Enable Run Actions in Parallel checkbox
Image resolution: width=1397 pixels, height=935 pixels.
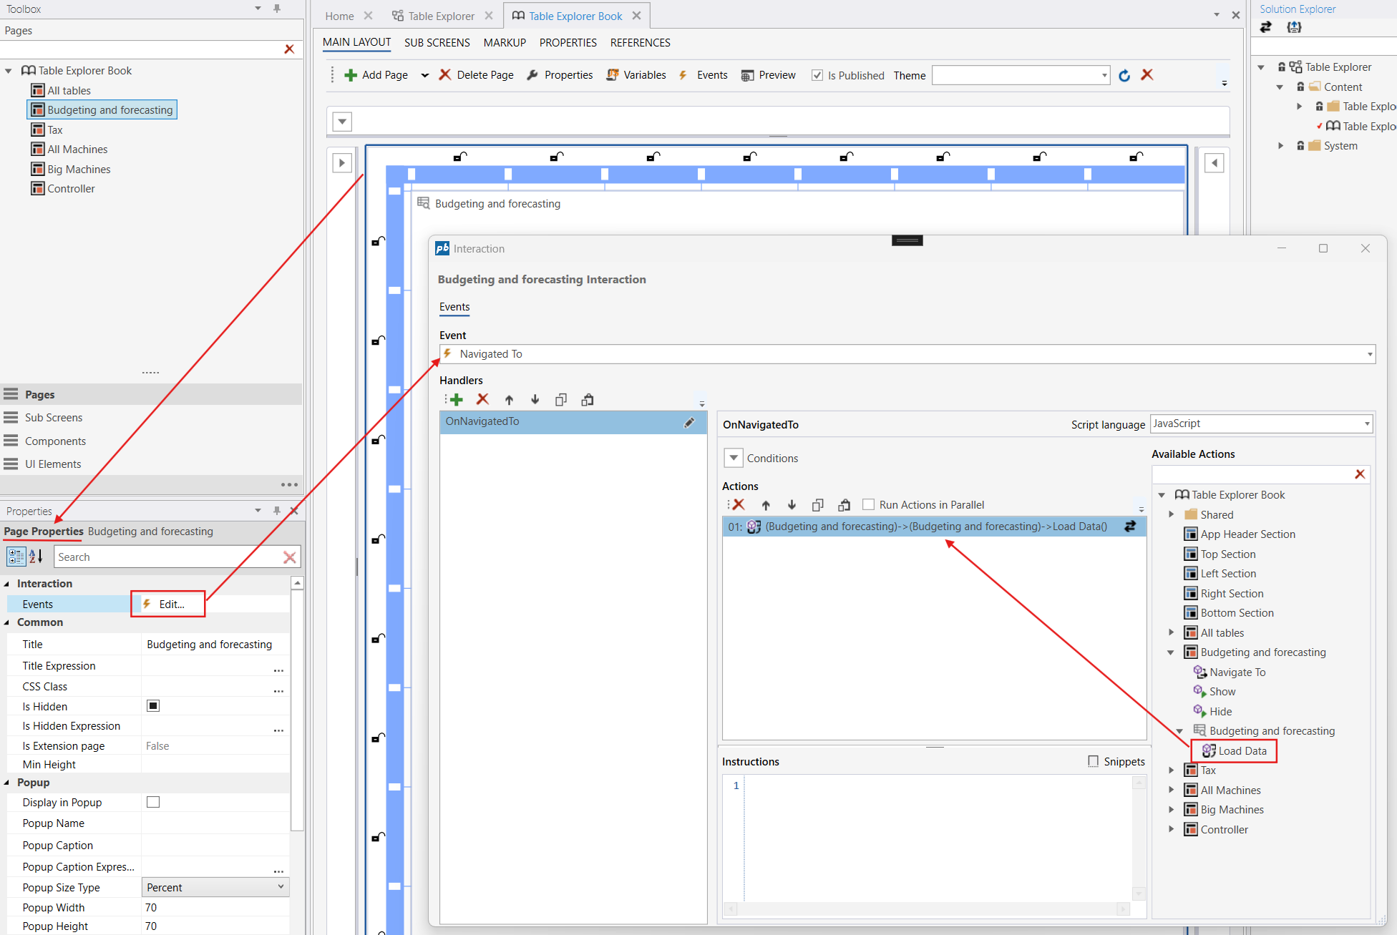(x=869, y=505)
